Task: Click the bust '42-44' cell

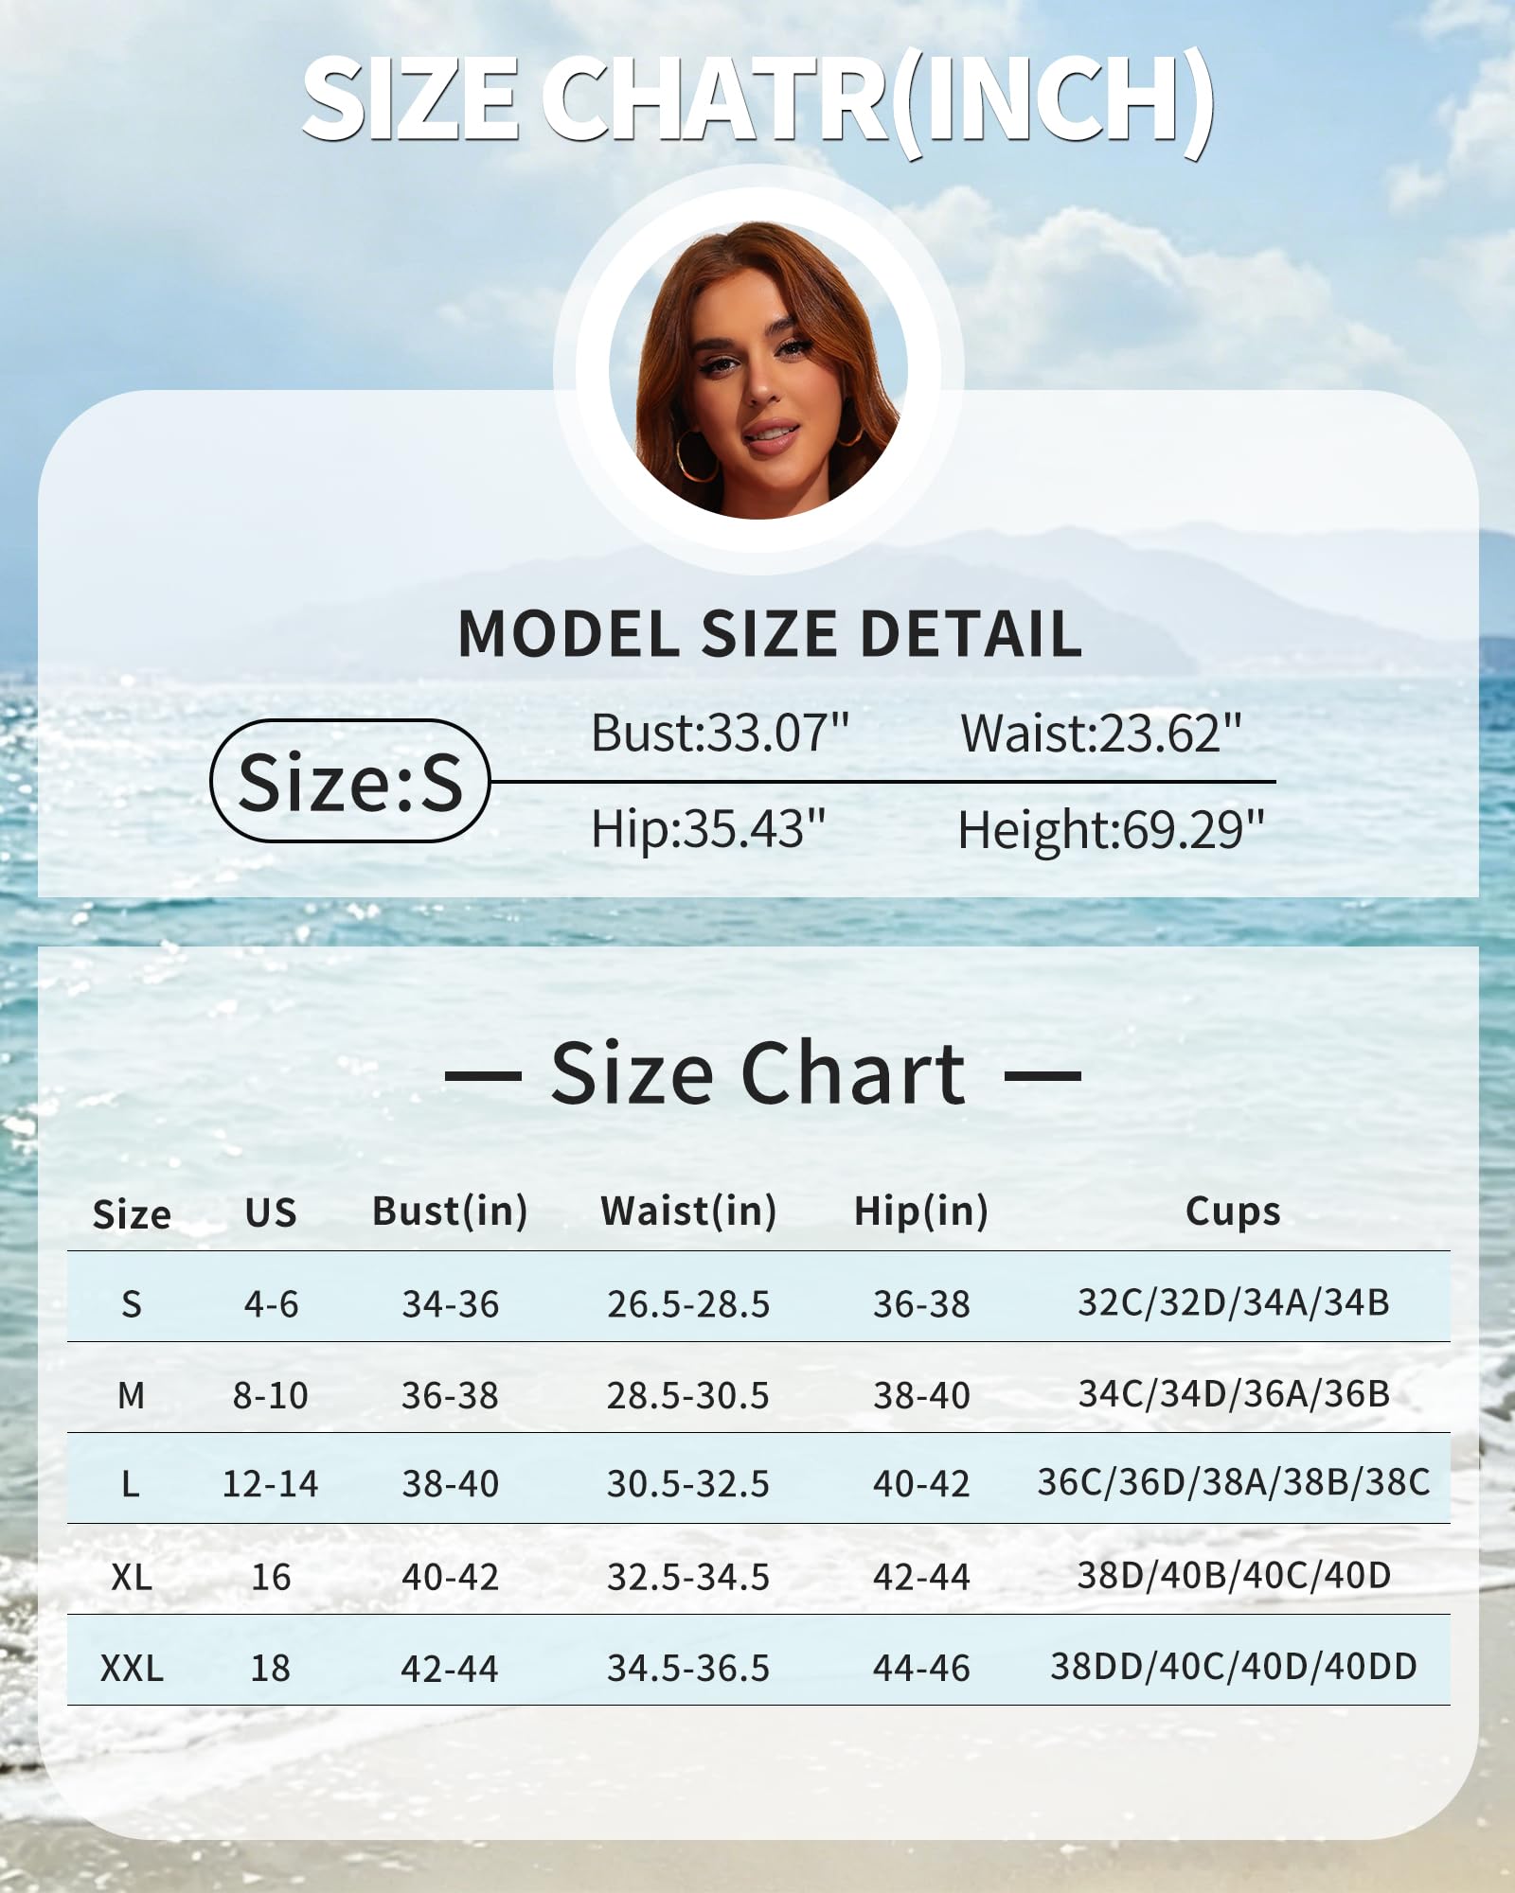Action: point(450,1668)
